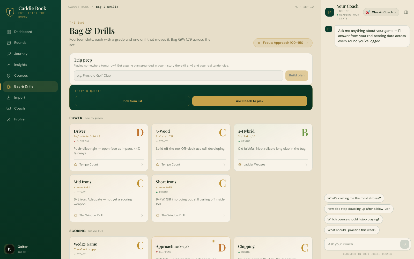
Task: Click the Chipping card title
Action: click(x=246, y=247)
